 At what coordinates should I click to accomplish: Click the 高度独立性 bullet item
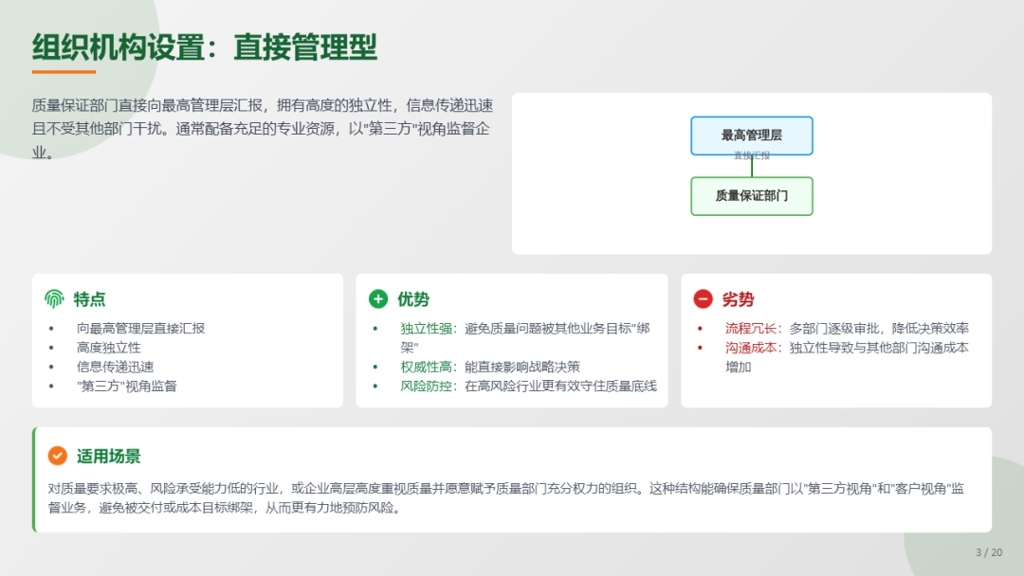(x=109, y=348)
